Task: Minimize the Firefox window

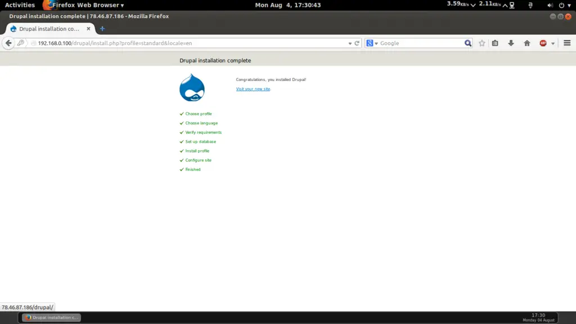Action: pos(552,16)
